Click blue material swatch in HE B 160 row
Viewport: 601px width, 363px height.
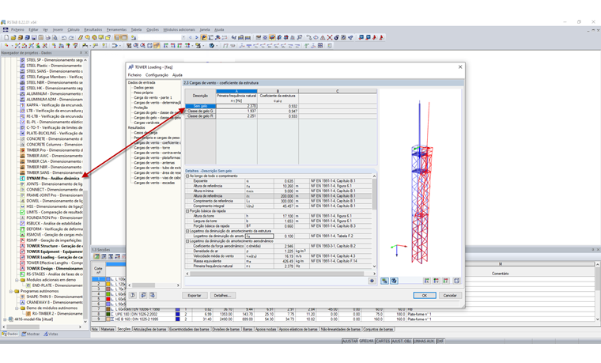[x=177, y=319]
